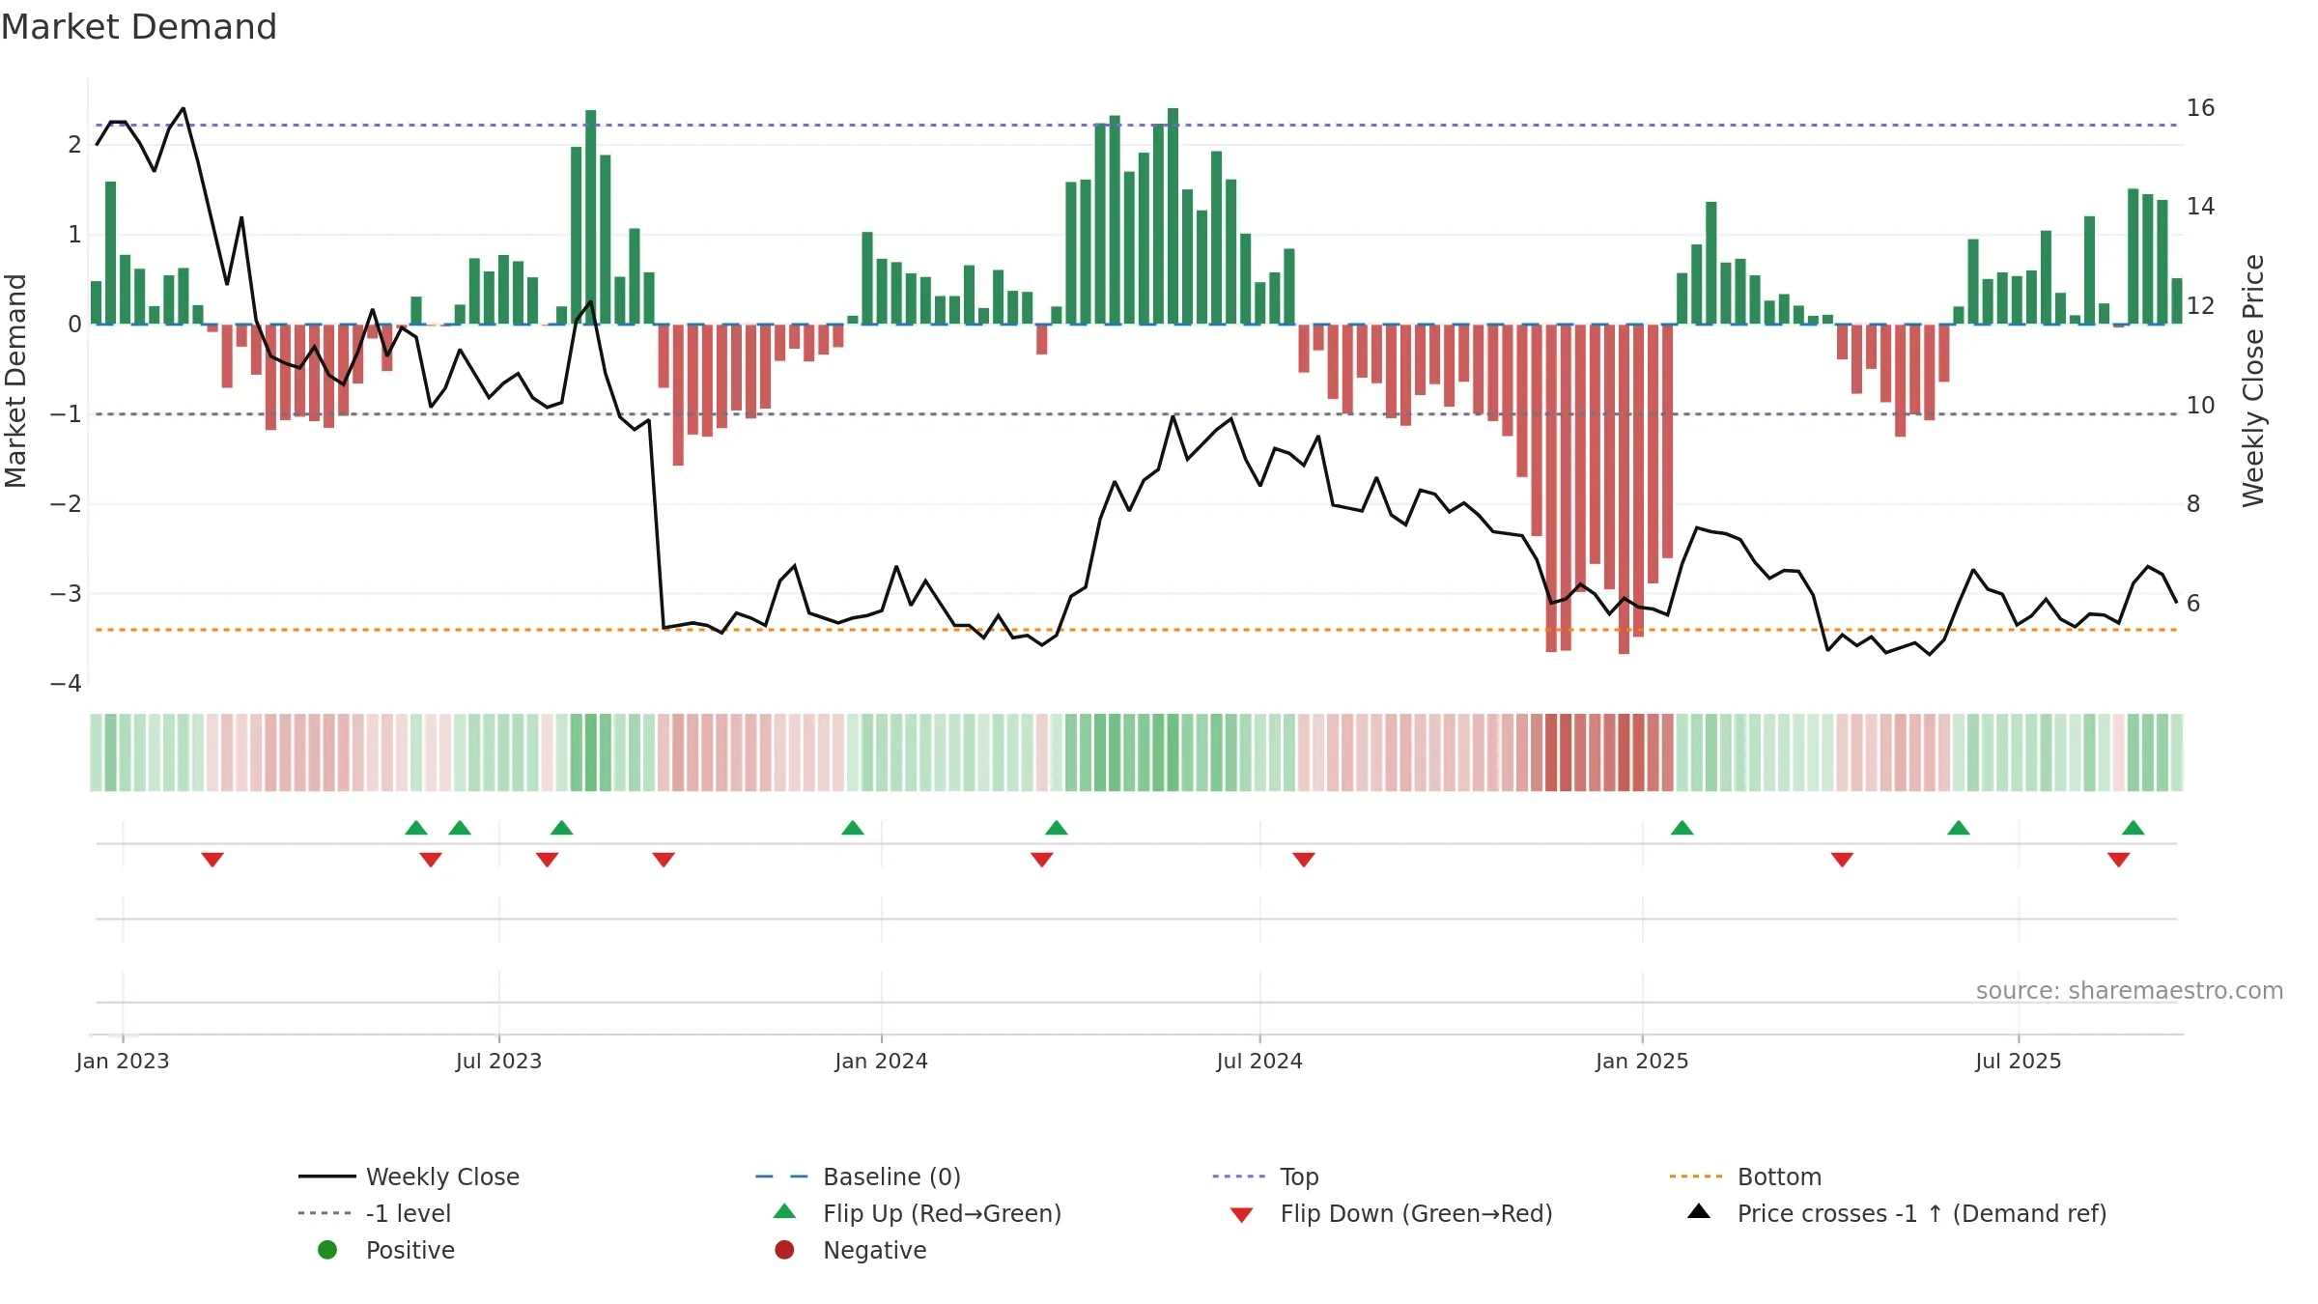The image size is (2318, 1304).
Task: Click the green flip-up marker just after Jan 2025
Action: click(1682, 828)
